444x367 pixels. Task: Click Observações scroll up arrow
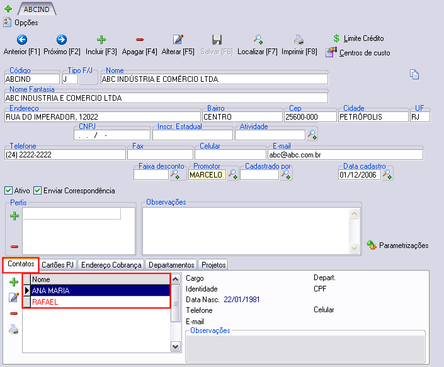tap(354, 213)
